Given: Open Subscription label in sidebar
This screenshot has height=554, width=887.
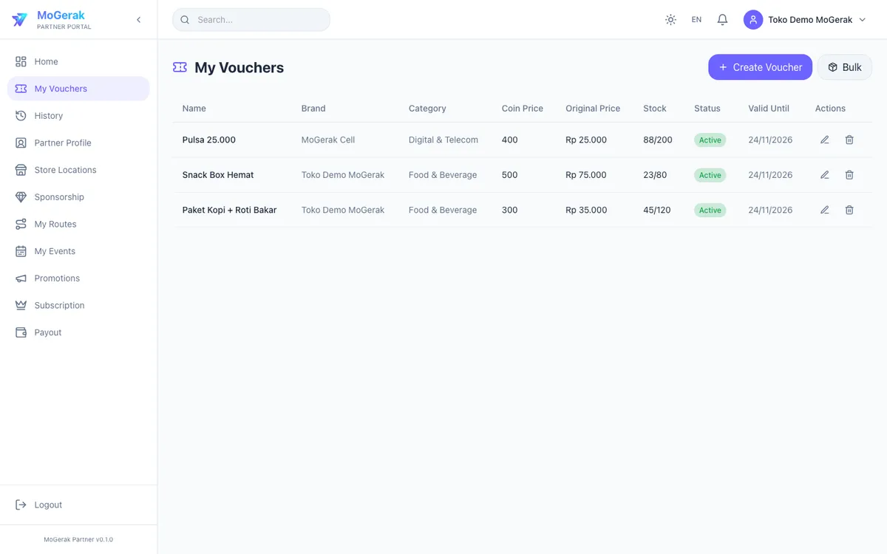Looking at the screenshot, I should pos(59,305).
